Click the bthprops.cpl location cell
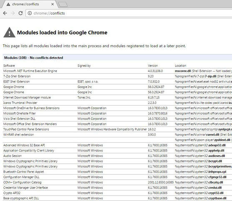This screenshot has height=201, width=232. (x=201, y=172)
